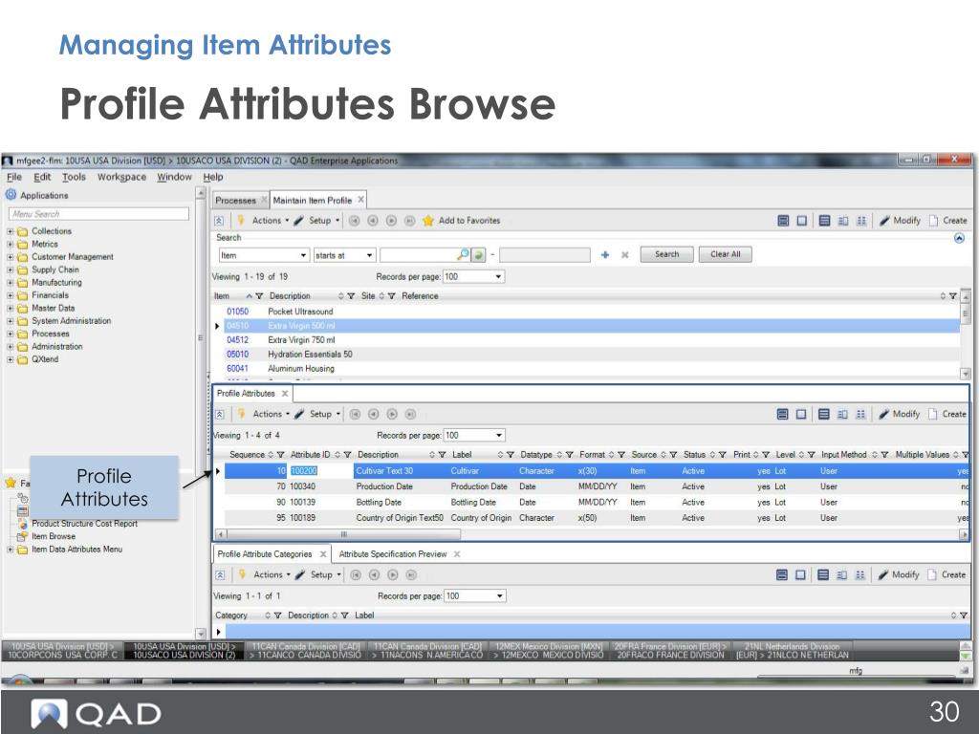
Task: Open the Workspace menu
Action: [x=121, y=177]
